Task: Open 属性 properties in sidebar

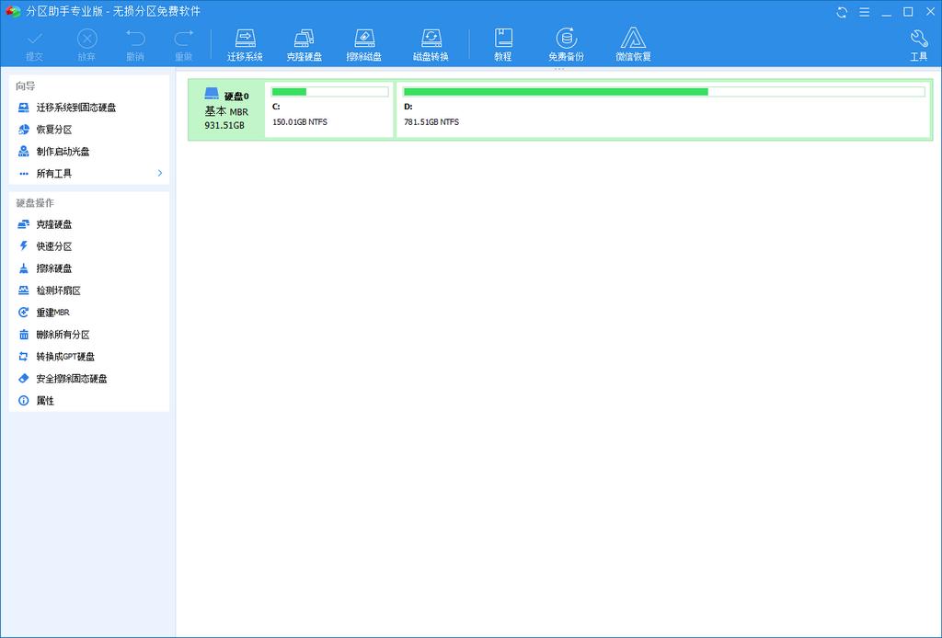Action: 45,401
